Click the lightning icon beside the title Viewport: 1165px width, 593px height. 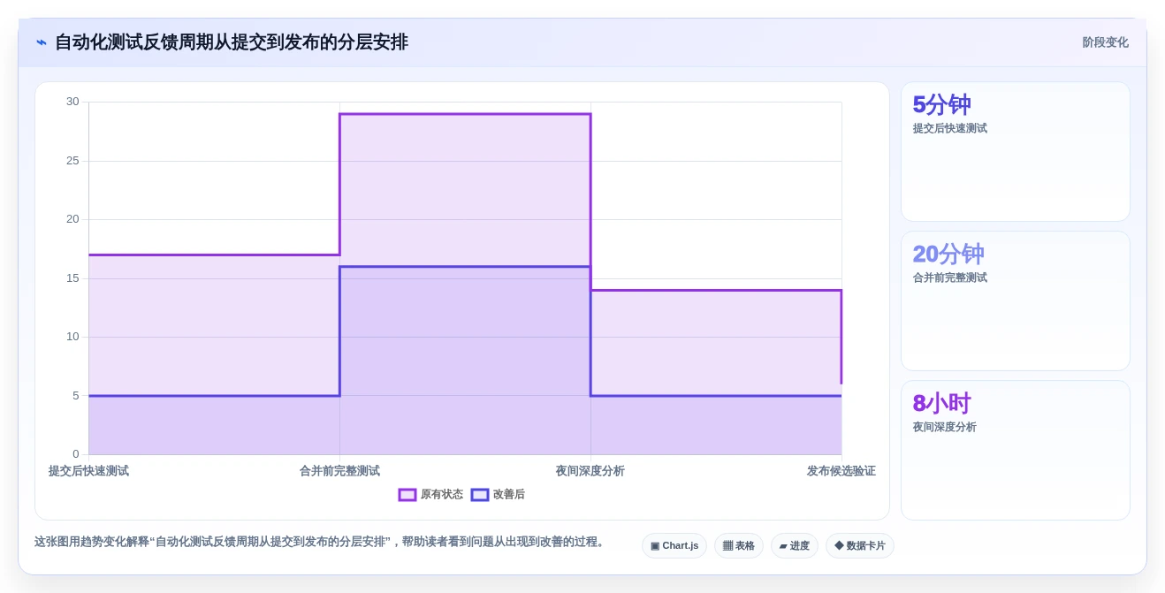coord(42,42)
